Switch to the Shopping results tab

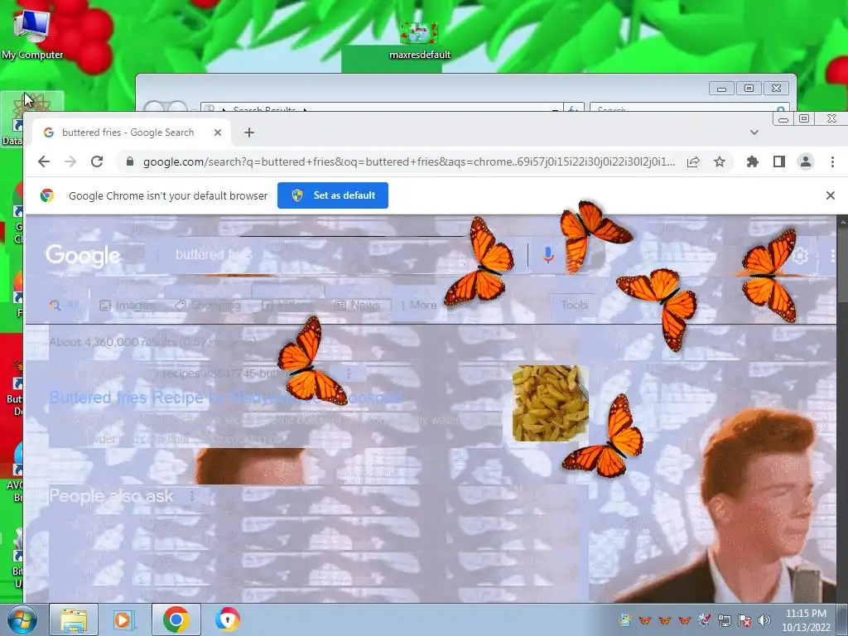pyautogui.click(x=208, y=306)
